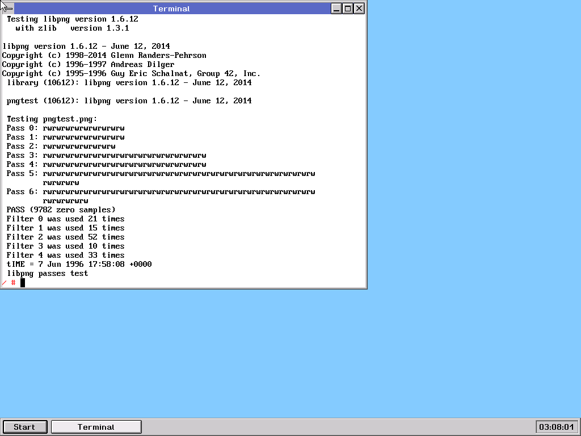Click the block cursor at the prompt
581x436 pixels.
pos(23,283)
